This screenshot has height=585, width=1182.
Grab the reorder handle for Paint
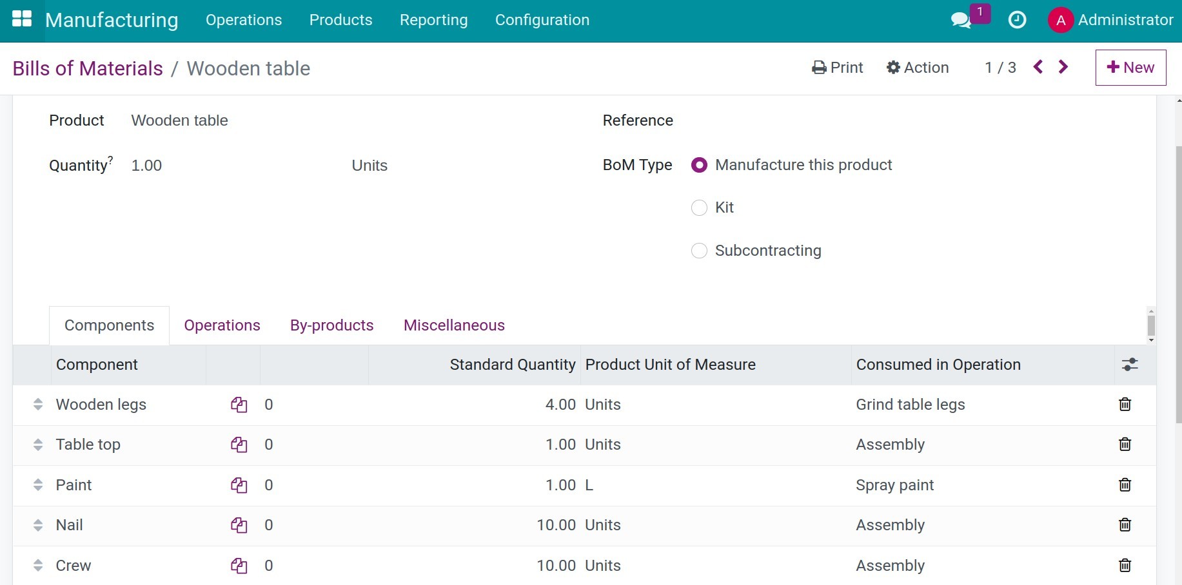click(x=38, y=485)
